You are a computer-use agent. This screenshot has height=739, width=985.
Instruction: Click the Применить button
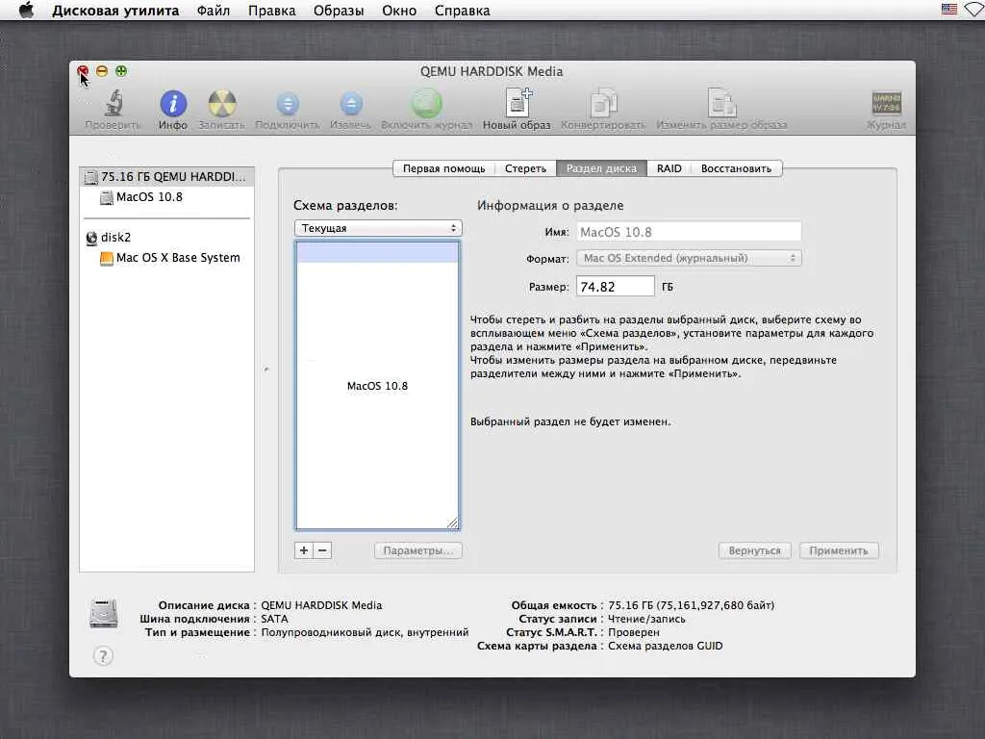click(839, 550)
